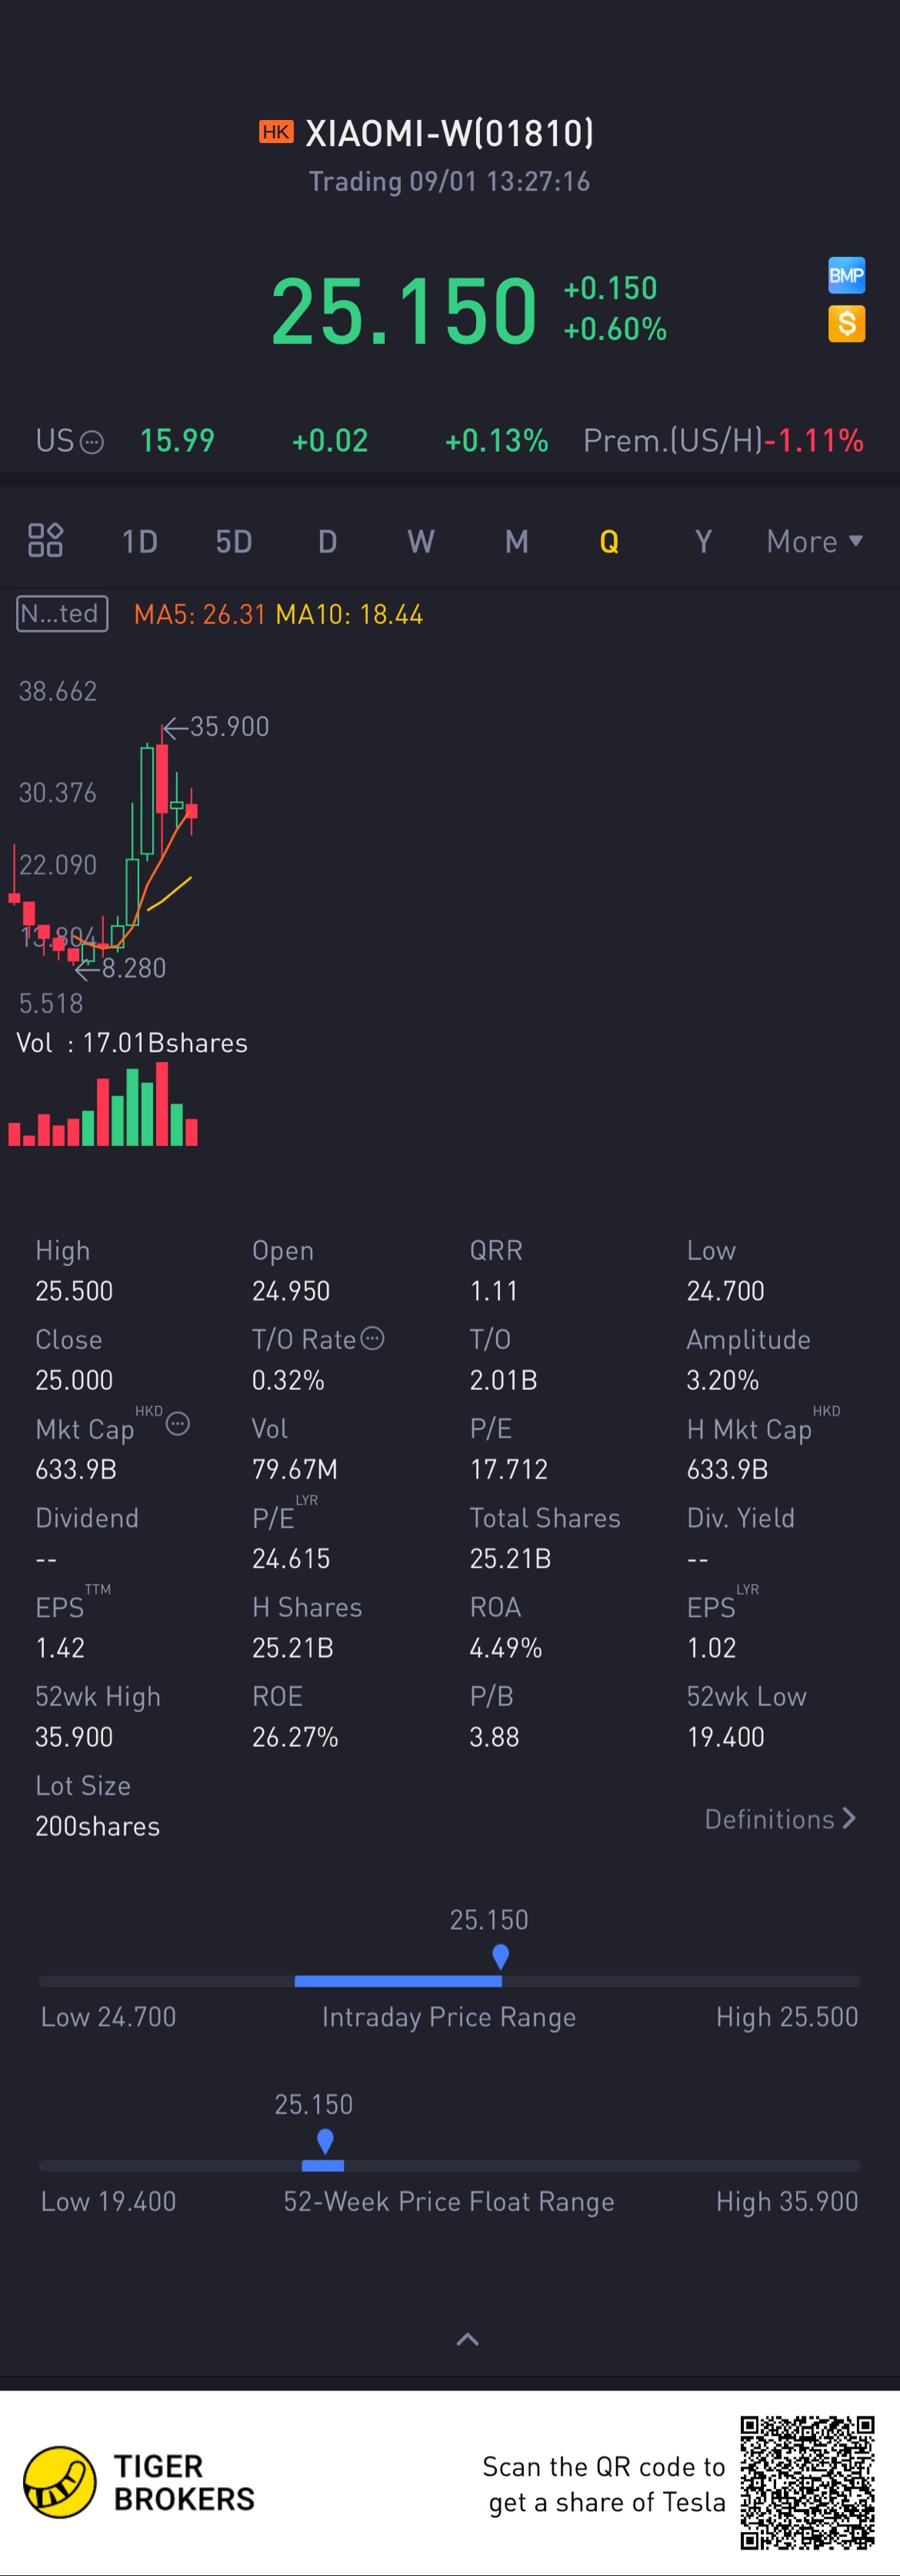Tap the blue BMP quote icon

pos(846,275)
